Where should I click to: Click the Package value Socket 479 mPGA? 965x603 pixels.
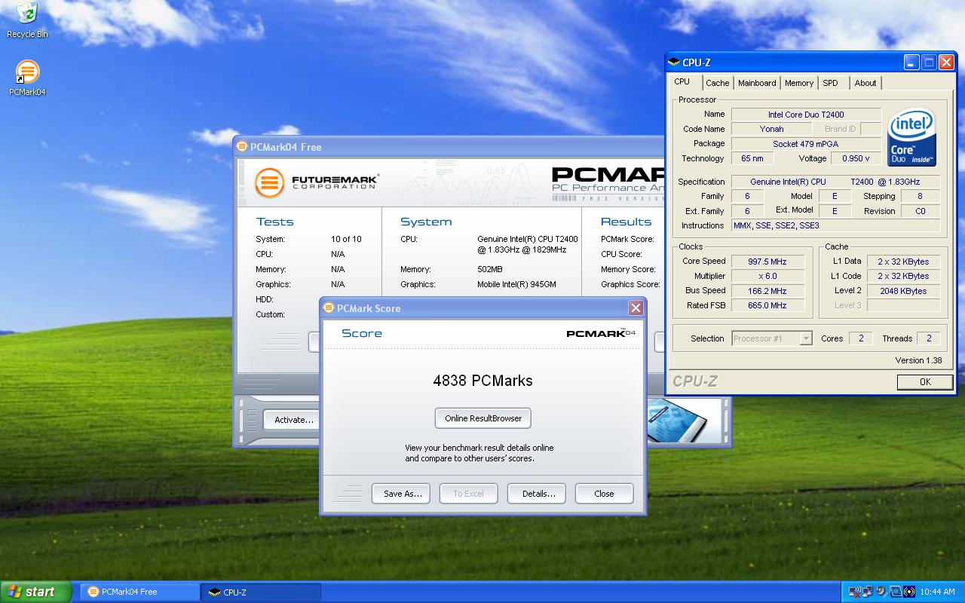(x=806, y=144)
